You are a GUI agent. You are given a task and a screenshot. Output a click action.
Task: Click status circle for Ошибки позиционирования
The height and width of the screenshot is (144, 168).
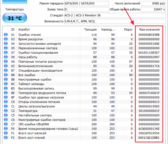(6, 53)
